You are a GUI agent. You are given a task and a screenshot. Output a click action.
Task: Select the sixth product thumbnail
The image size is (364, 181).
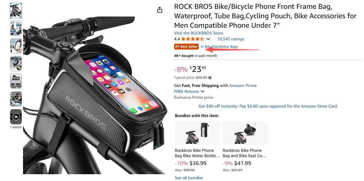point(16,99)
